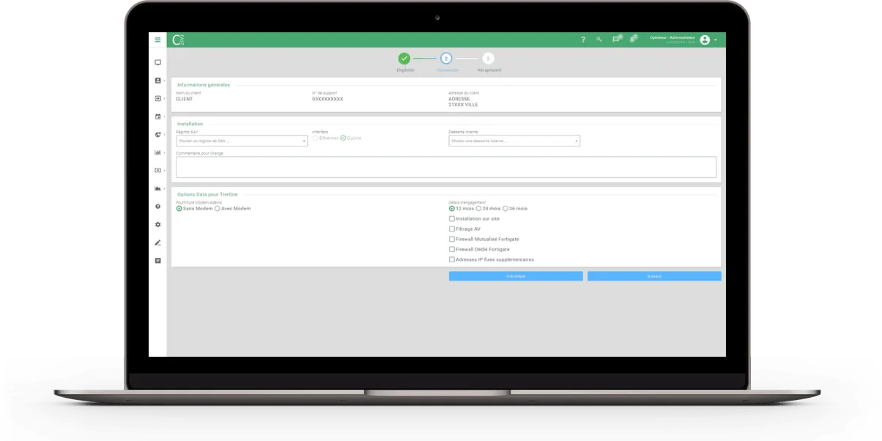Enable Filtrage AV checkbox
Image resolution: width=882 pixels, height=441 pixels.
pos(451,229)
